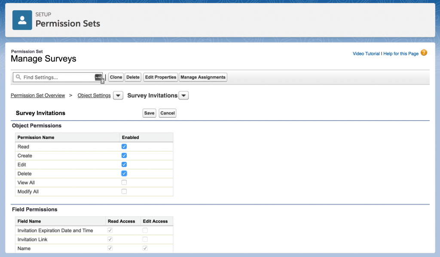Save the Survey Invitations permission changes

[x=149, y=113]
